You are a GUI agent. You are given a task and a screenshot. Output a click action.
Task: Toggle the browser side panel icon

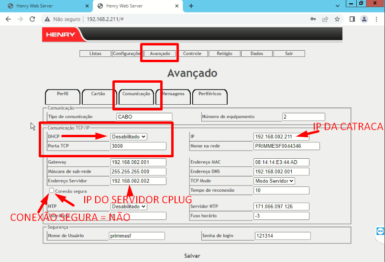click(352, 19)
